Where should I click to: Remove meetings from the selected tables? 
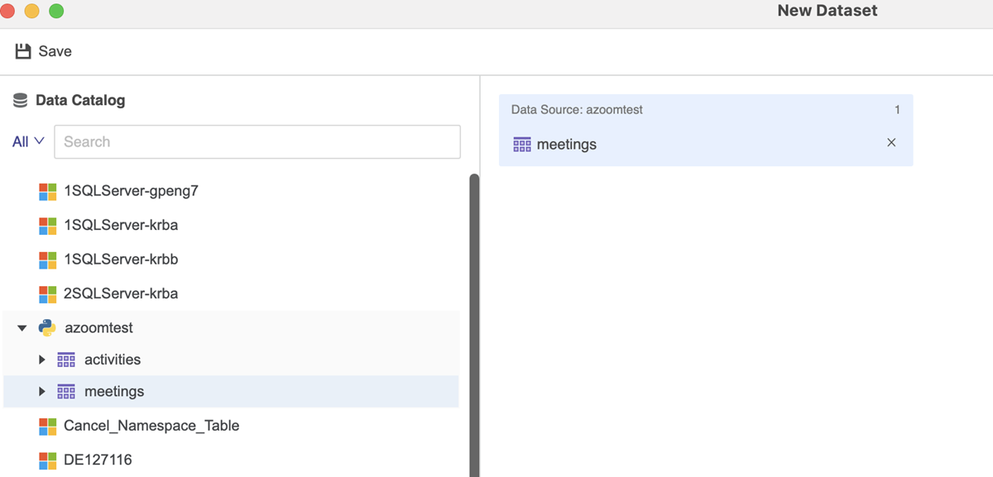click(x=891, y=143)
